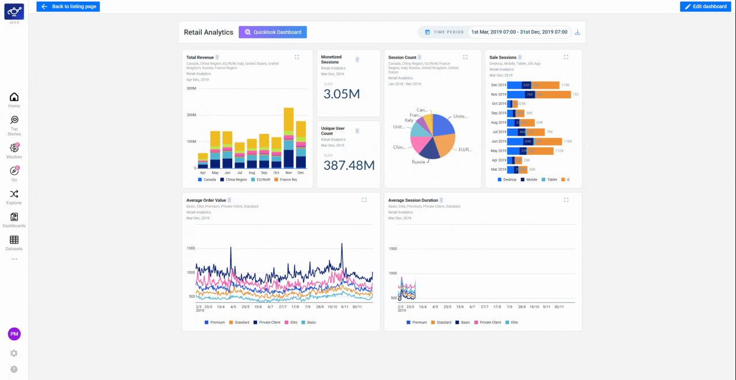This screenshot has width=736, height=380.
Task: Click the Session Count card title
Action: (402, 57)
